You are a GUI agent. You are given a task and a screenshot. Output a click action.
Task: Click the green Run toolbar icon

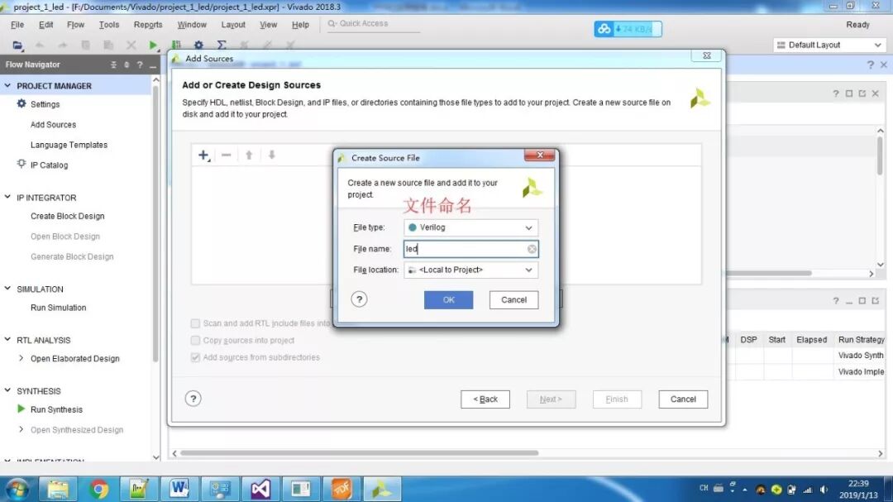[153, 45]
